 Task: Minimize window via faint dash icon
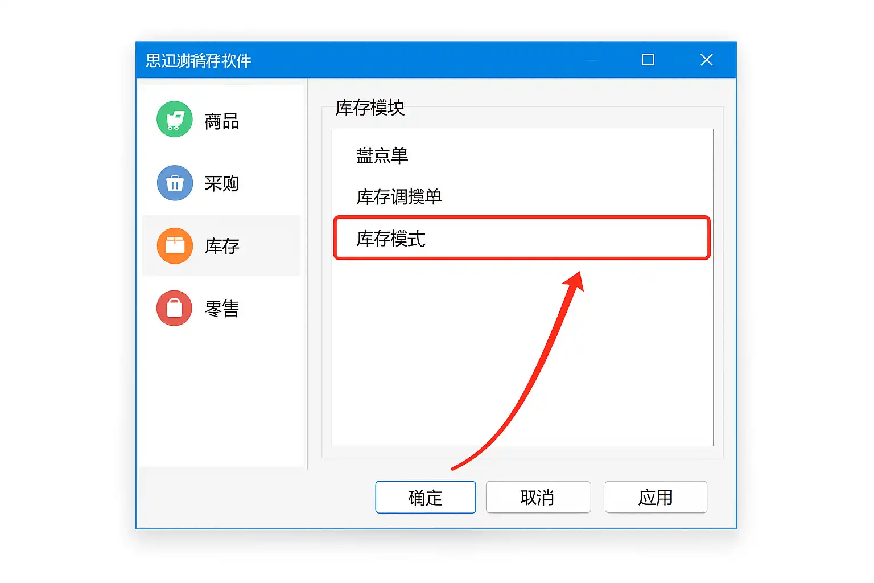[591, 60]
